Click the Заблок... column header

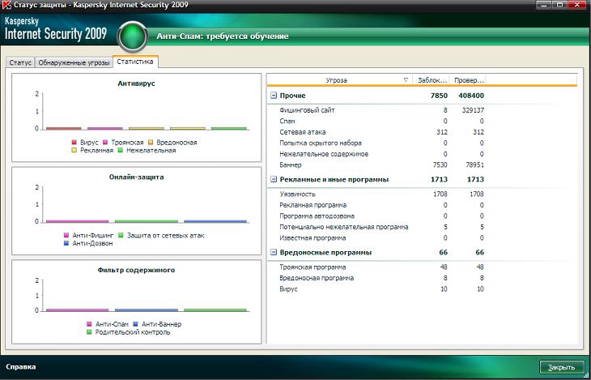432,80
